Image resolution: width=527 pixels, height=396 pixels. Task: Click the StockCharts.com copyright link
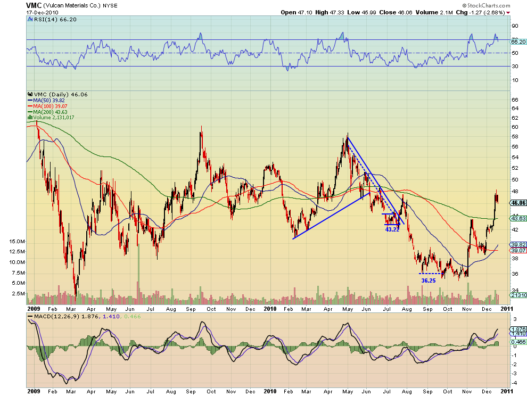(x=486, y=5)
